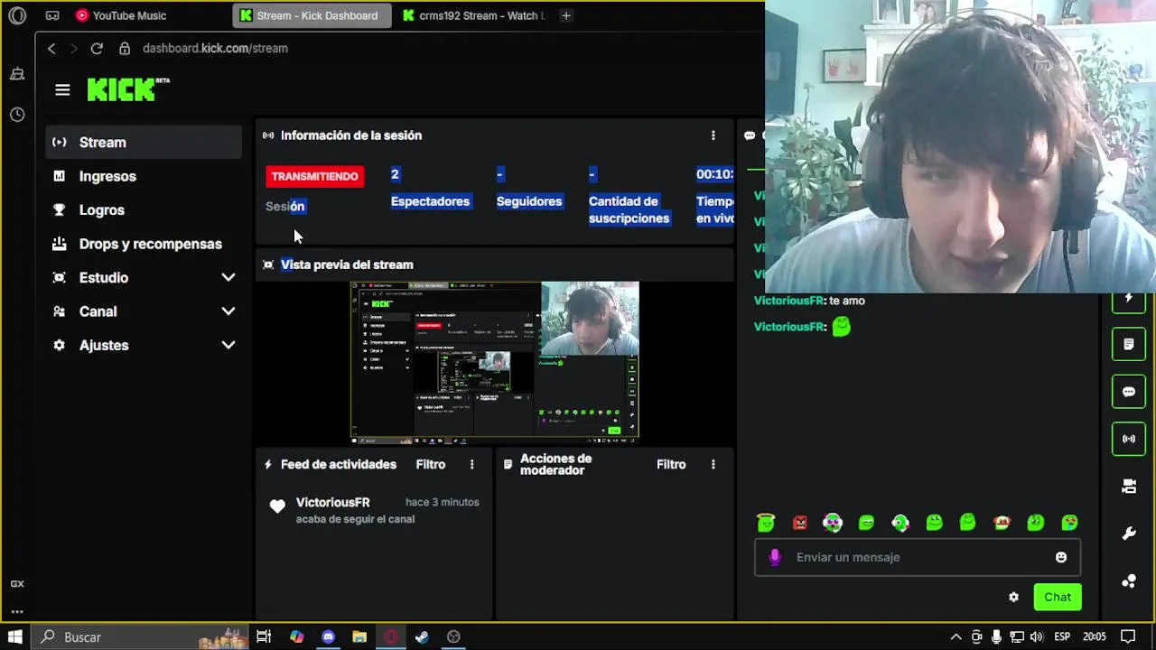
Task: Click the ESP language indicator
Action: pyautogui.click(x=1063, y=636)
